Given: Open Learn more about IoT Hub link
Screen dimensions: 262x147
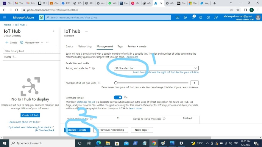Looking at the screenshot, I should pos(24,122).
